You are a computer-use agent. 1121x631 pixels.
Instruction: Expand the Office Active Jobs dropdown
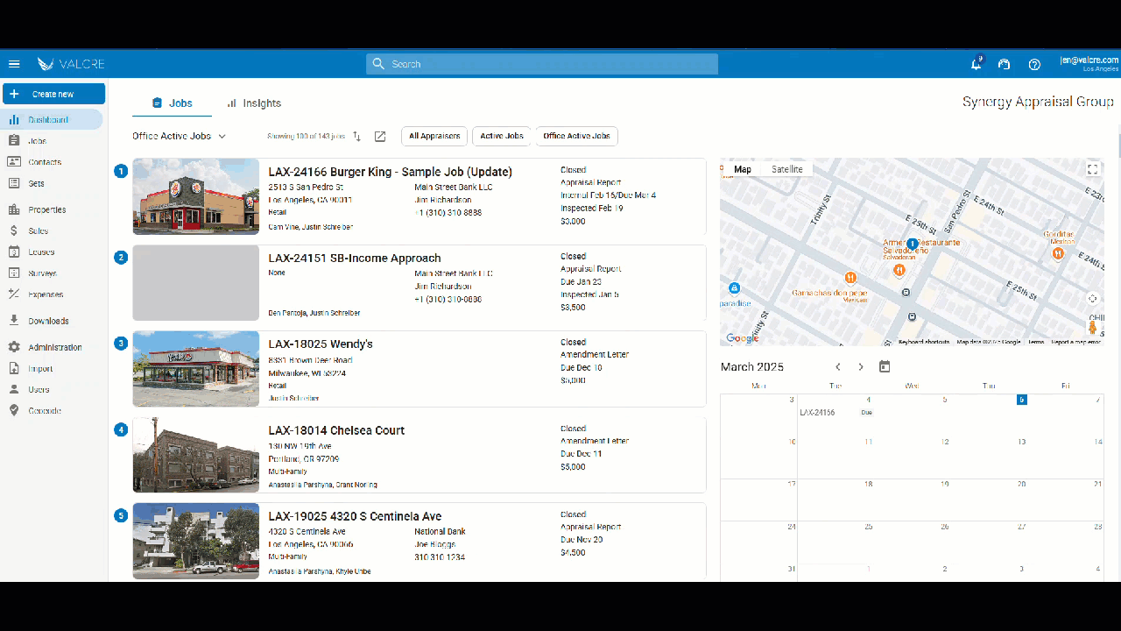pos(180,136)
